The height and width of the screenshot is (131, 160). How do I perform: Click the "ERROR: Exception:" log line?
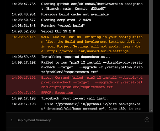pyautogui.click(x=78, y=93)
